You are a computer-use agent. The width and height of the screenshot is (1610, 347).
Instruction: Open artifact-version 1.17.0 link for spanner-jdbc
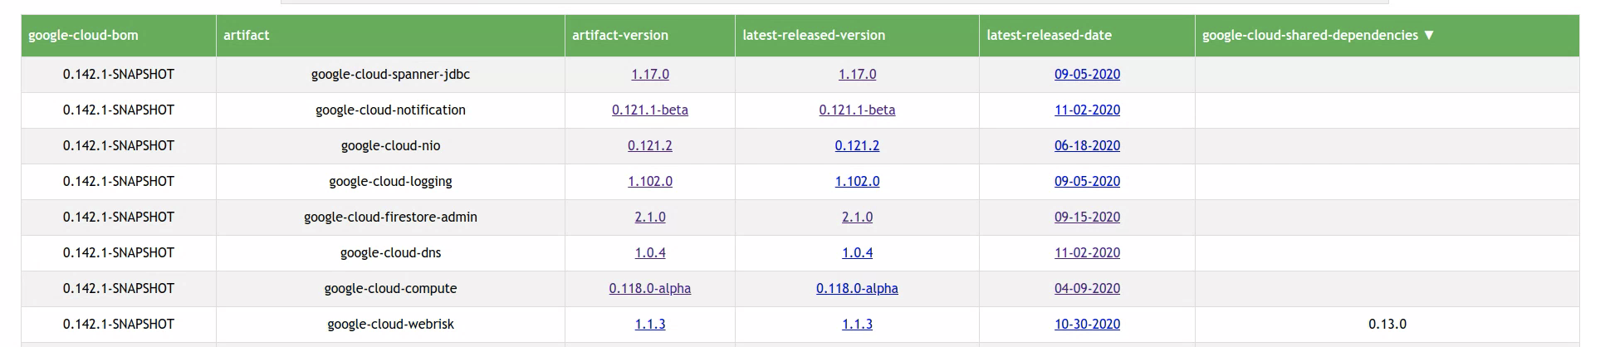[x=650, y=74]
